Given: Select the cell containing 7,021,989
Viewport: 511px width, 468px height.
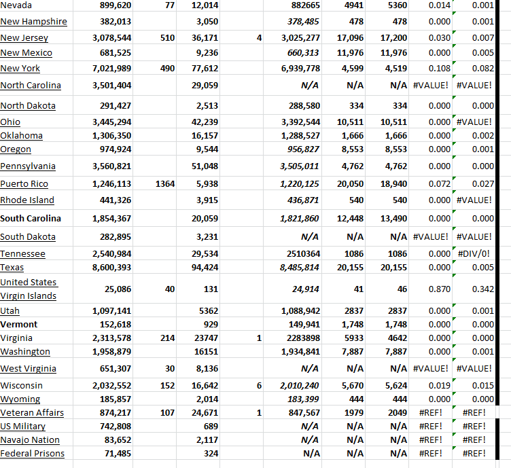Looking at the screenshot, I should (x=111, y=69).
